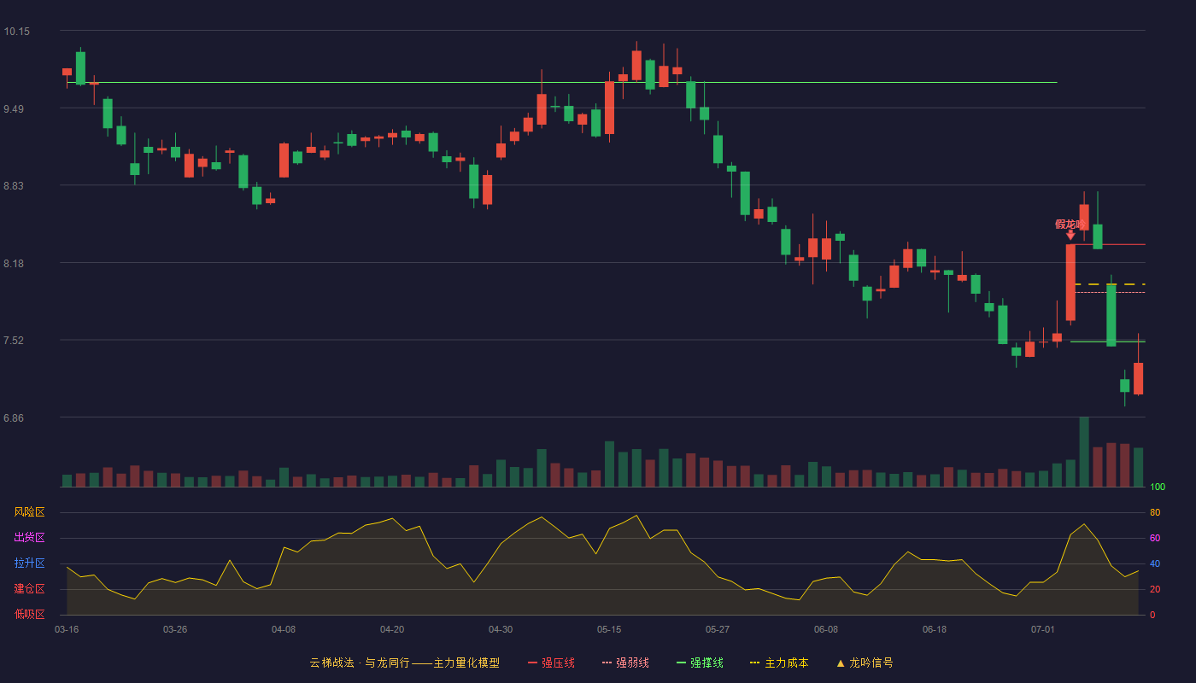Click the 80 indicator axis label
The width and height of the screenshot is (1196, 683).
point(1155,513)
